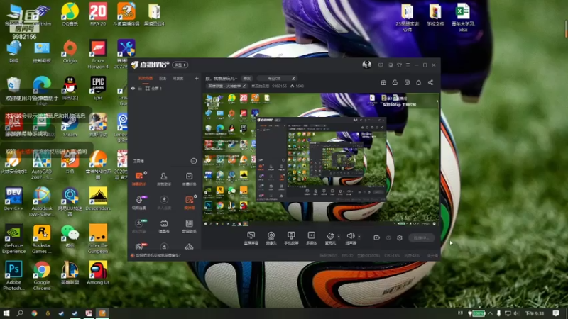568x319 pixels.
Task: Open the voice microphone tool with purple badge
Action: [139, 202]
